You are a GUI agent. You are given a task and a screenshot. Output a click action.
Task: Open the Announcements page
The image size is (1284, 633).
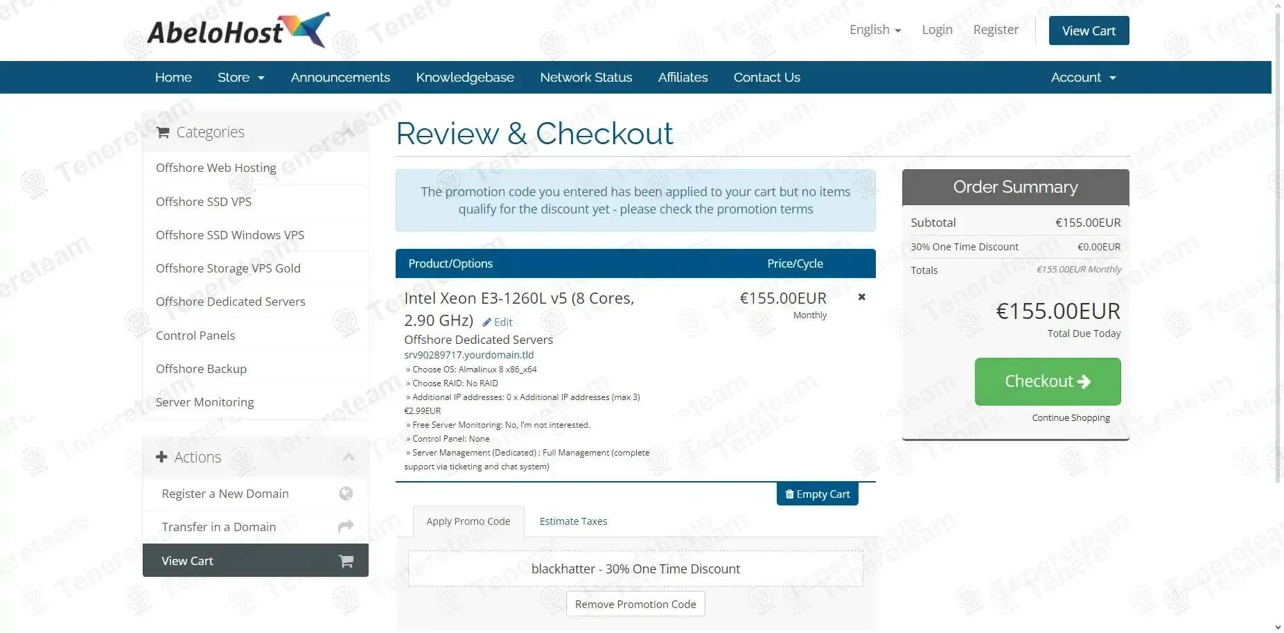[x=340, y=78]
